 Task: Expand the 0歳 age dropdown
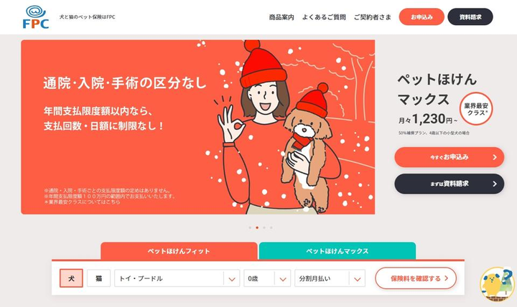267,278
